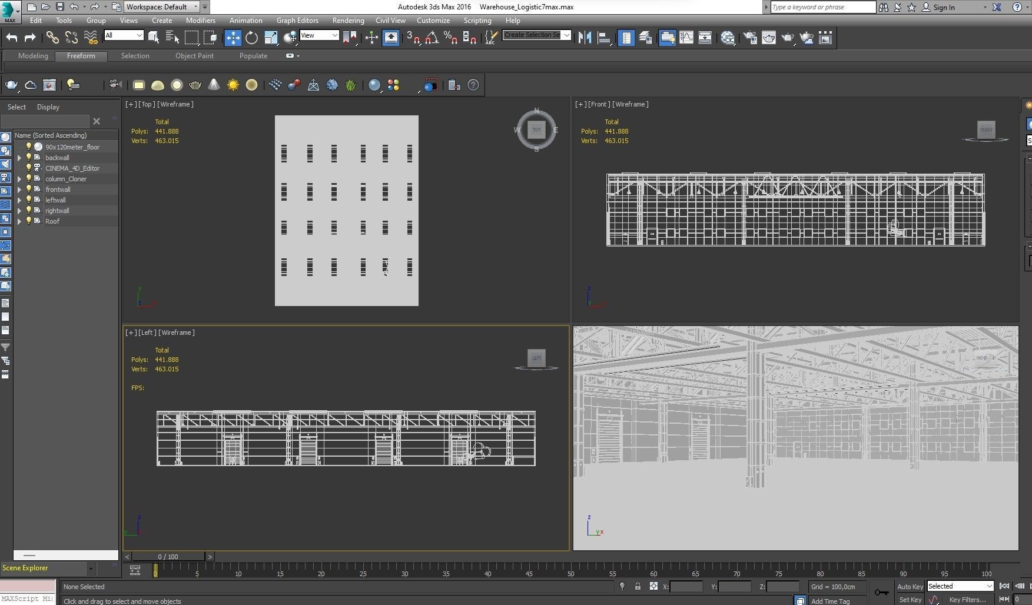The image size is (1032, 605).
Task: Click the Mirror tool icon
Action: tap(585, 38)
